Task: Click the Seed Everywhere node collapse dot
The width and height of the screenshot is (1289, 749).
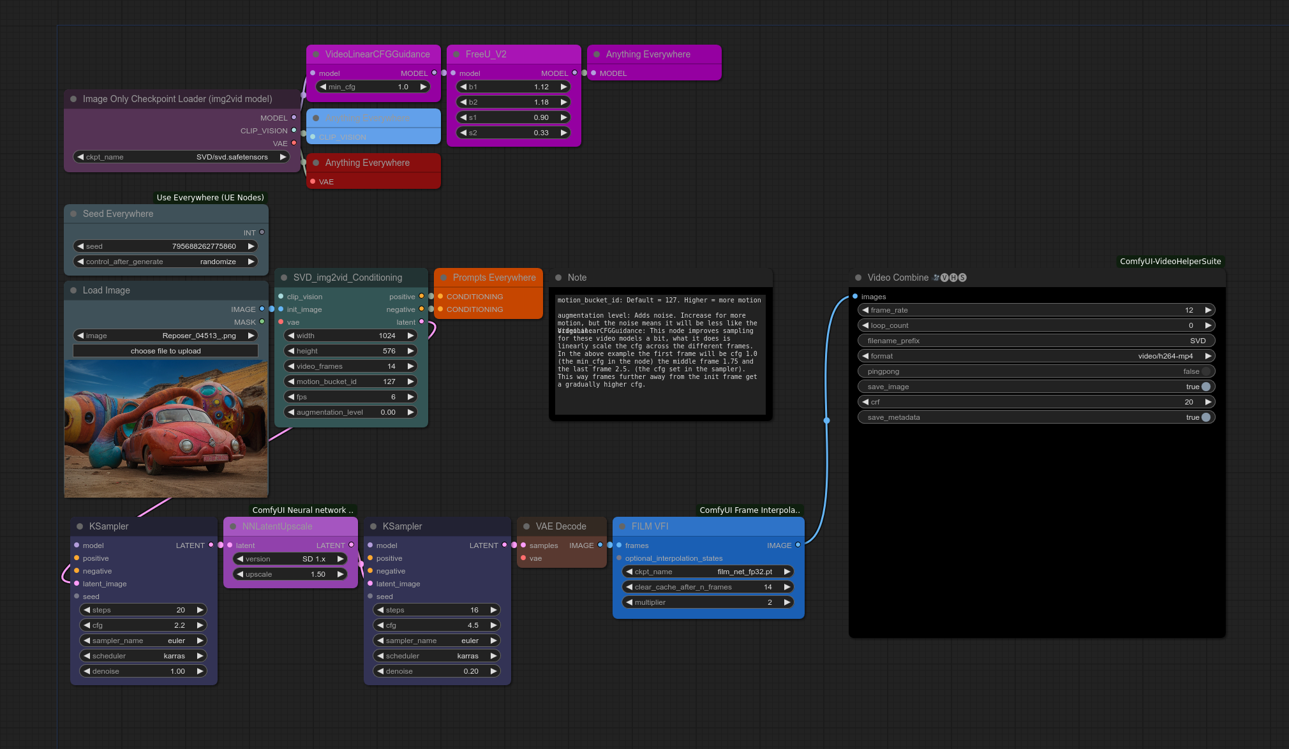Action: click(x=73, y=214)
